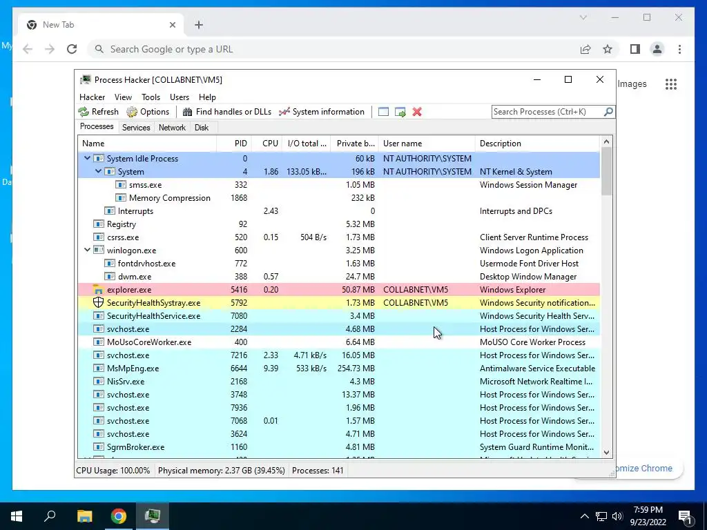Open the notification center icon
The width and height of the screenshot is (707, 530).
686,516
